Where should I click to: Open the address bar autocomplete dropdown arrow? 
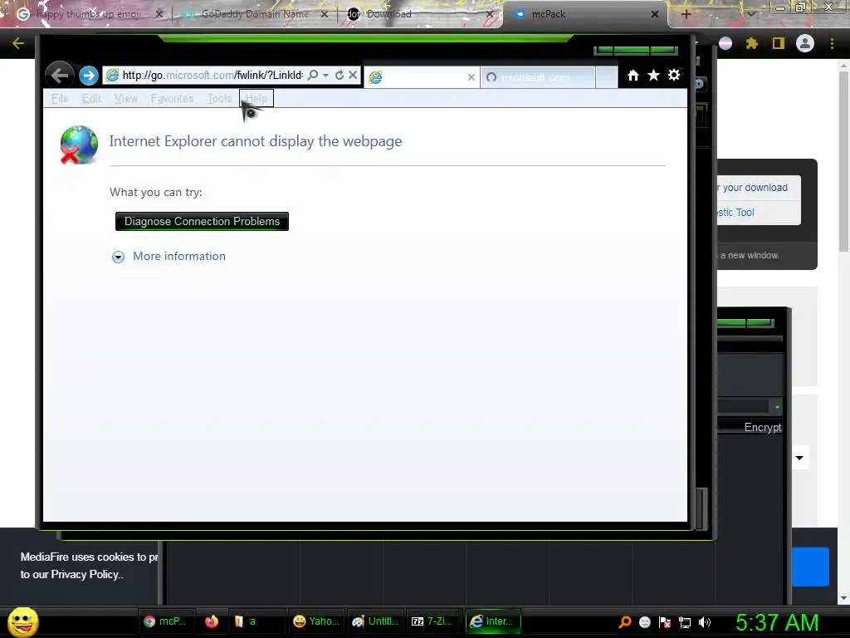[325, 76]
